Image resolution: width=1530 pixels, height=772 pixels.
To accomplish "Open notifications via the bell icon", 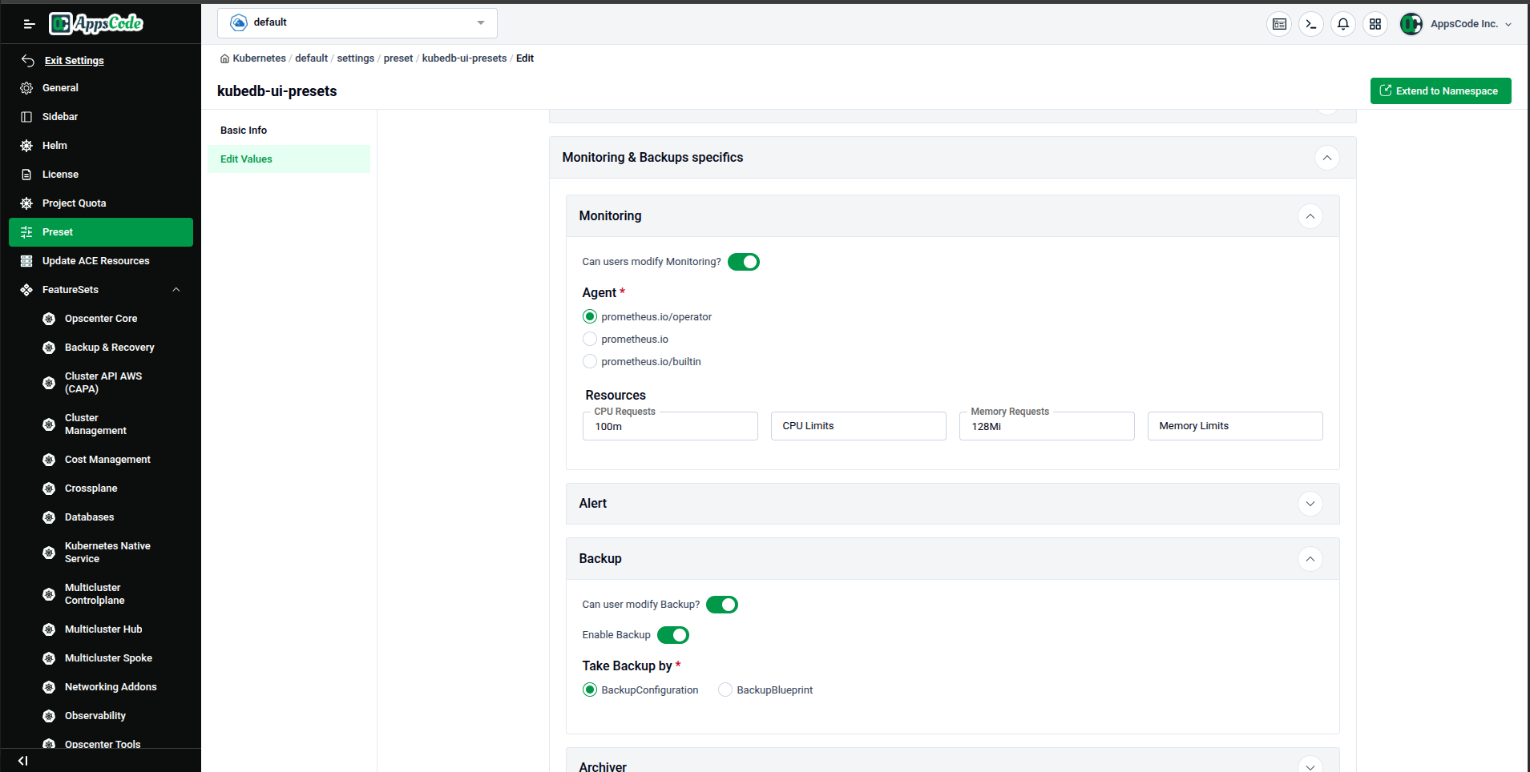I will click(x=1342, y=24).
